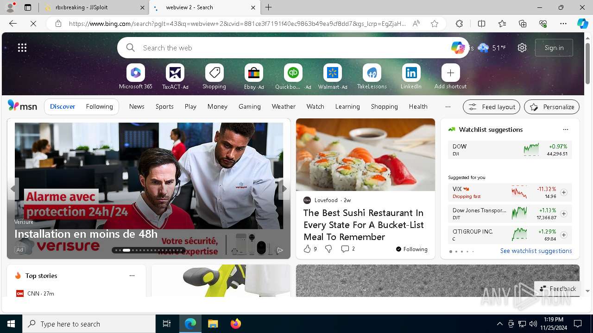
Task: Toggle Split screen icon in toolbar
Action: pyautogui.click(x=481, y=24)
